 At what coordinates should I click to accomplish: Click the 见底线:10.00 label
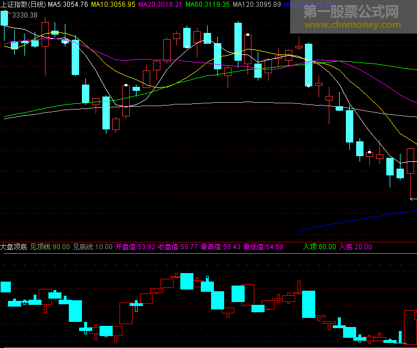[93, 247]
